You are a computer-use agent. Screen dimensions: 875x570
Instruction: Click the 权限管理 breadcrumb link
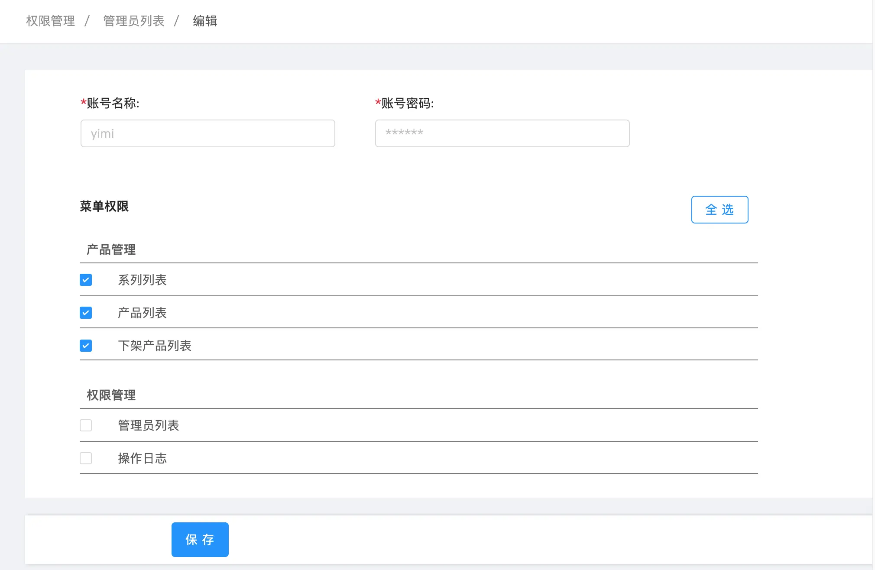(x=50, y=21)
